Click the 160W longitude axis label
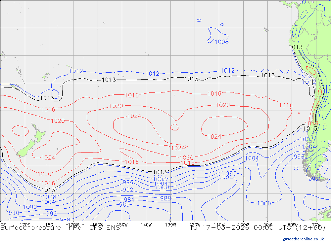This screenshot has height=242, width=331. pyautogui.click(x=98, y=225)
